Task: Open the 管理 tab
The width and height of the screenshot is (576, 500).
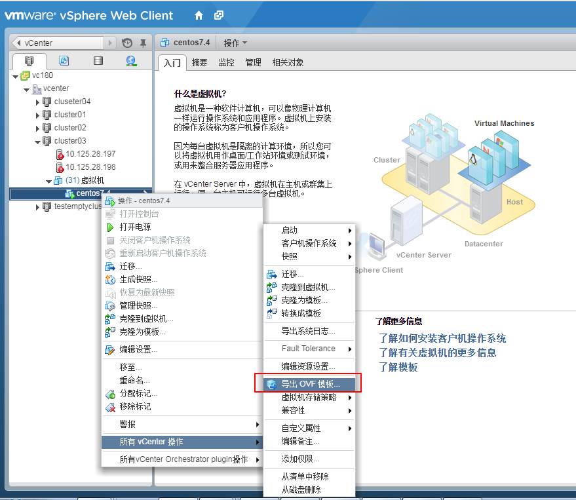Action: pyautogui.click(x=253, y=62)
